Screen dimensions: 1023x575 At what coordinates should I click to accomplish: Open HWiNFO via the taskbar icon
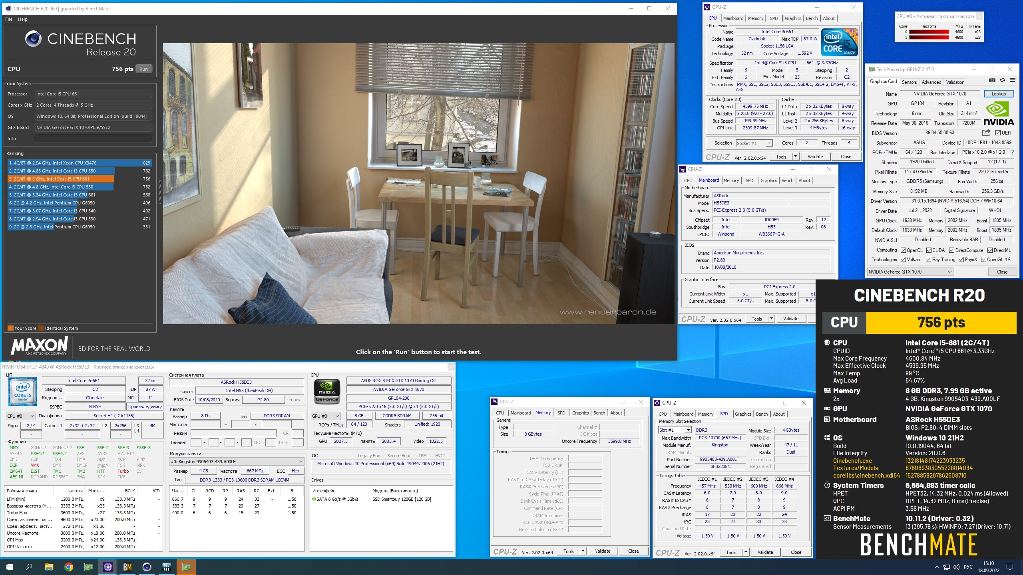[167, 567]
